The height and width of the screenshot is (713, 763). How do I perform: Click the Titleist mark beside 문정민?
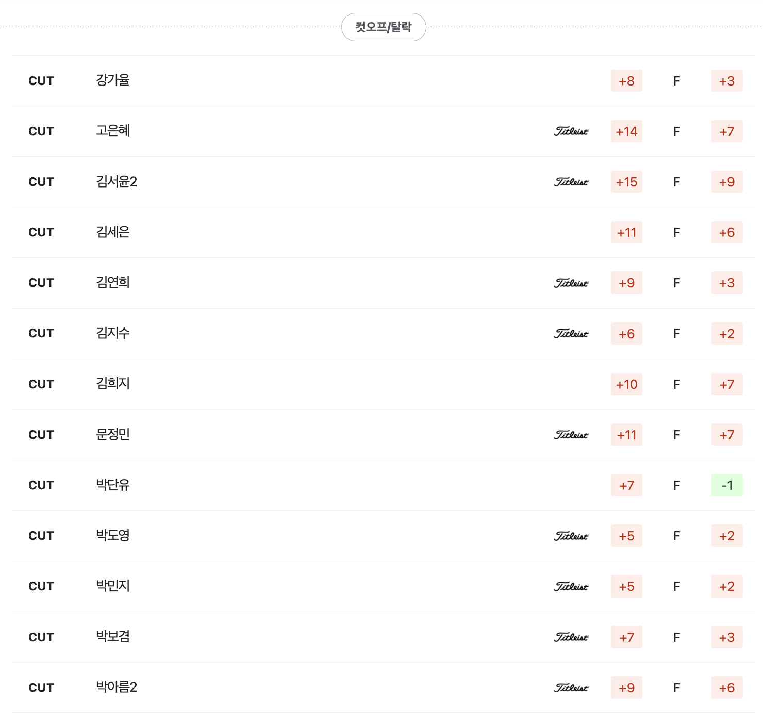click(570, 435)
